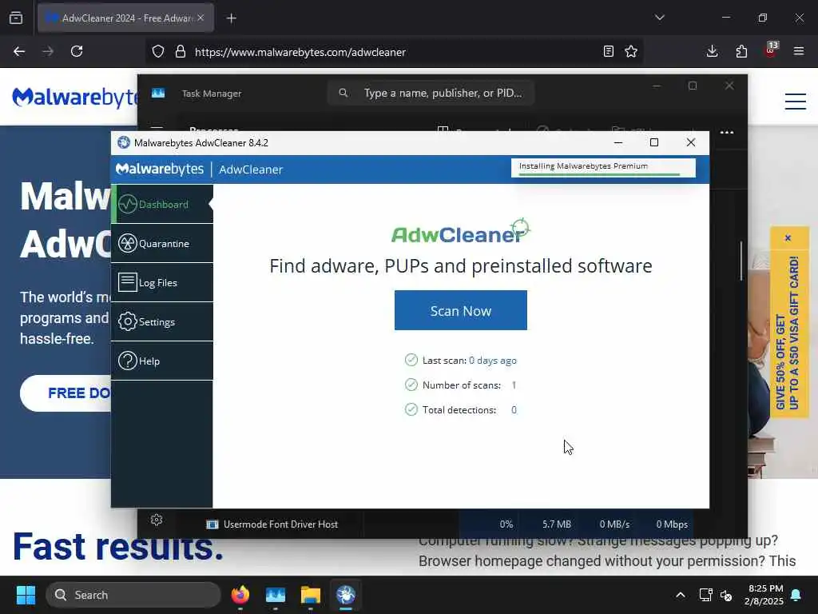The image size is (818, 614).
Task: Open File Explorer from the taskbar
Action: click(x=311, y=595)
